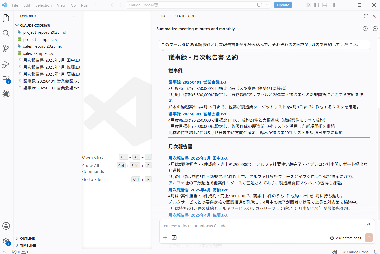
Task: Open the Selection menu
Action: click(x=43, y=5)
